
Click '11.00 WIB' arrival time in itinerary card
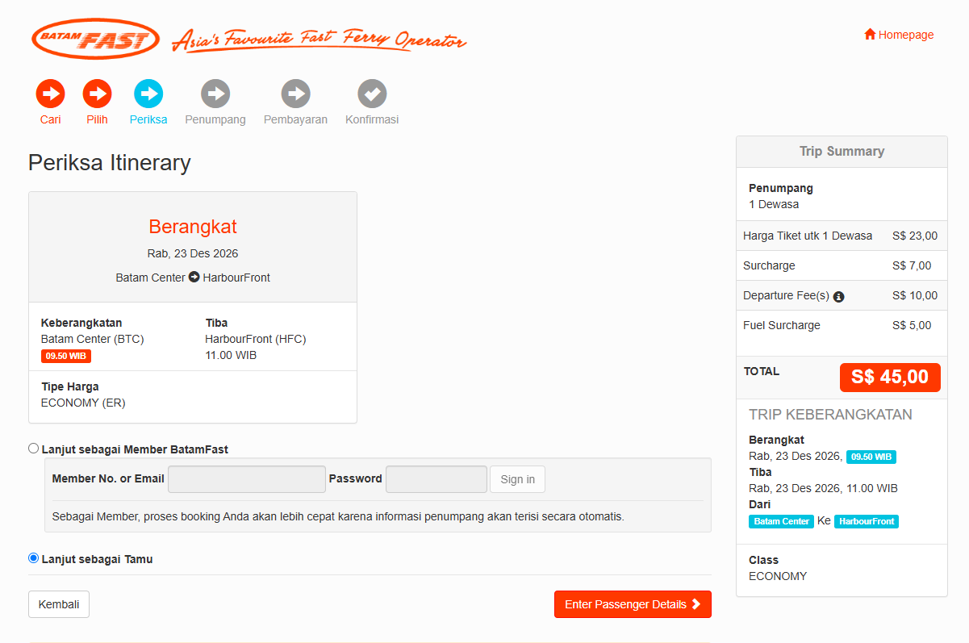(x=231, y=355)
